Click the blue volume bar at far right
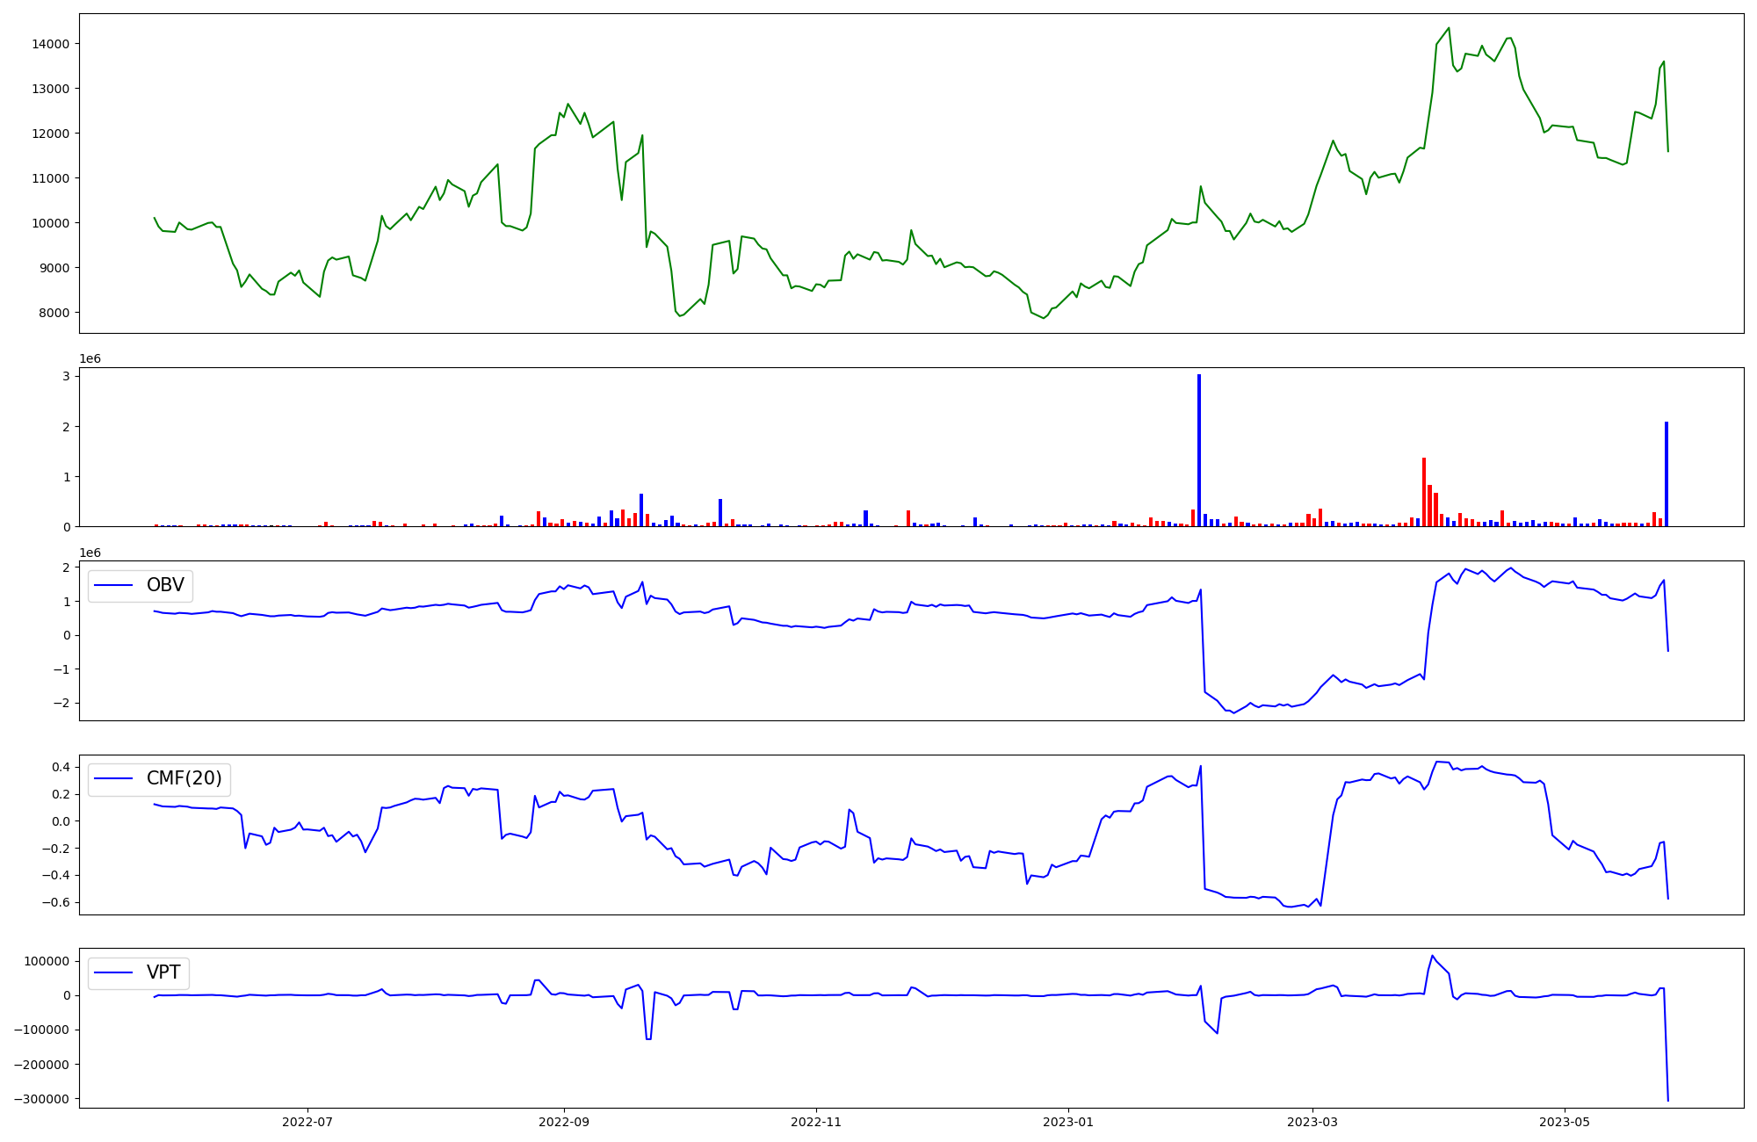The image size is (1757, 1142). point(1666,474)
